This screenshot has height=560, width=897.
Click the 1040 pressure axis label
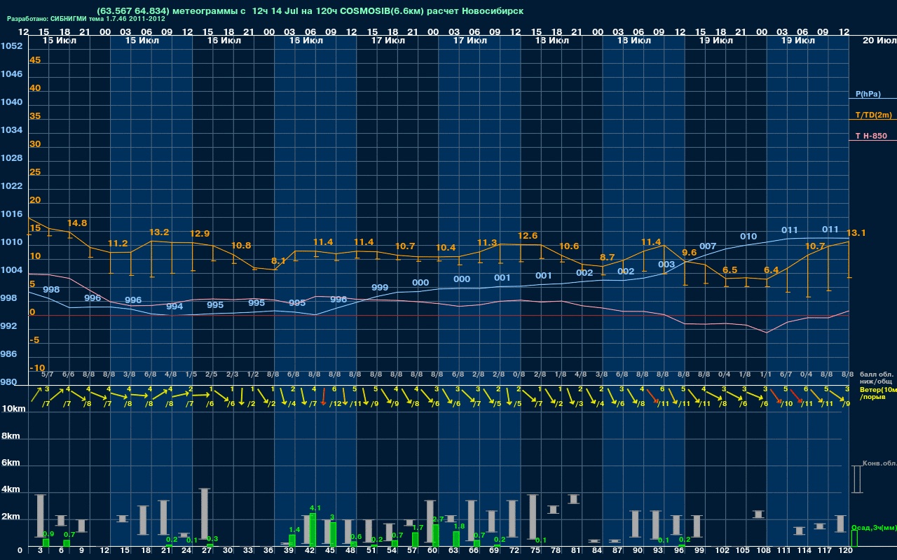(11, 102)
